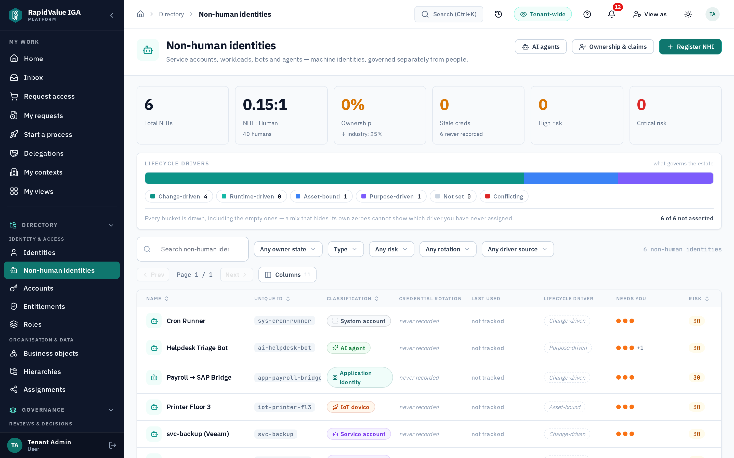Open the help question-mark icon
The height and width of the screenshot is (458, 734).
(x=587, y=14)
